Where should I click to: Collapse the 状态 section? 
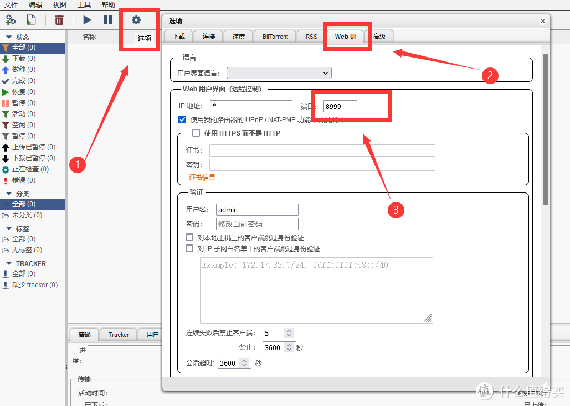pos(9,37)
